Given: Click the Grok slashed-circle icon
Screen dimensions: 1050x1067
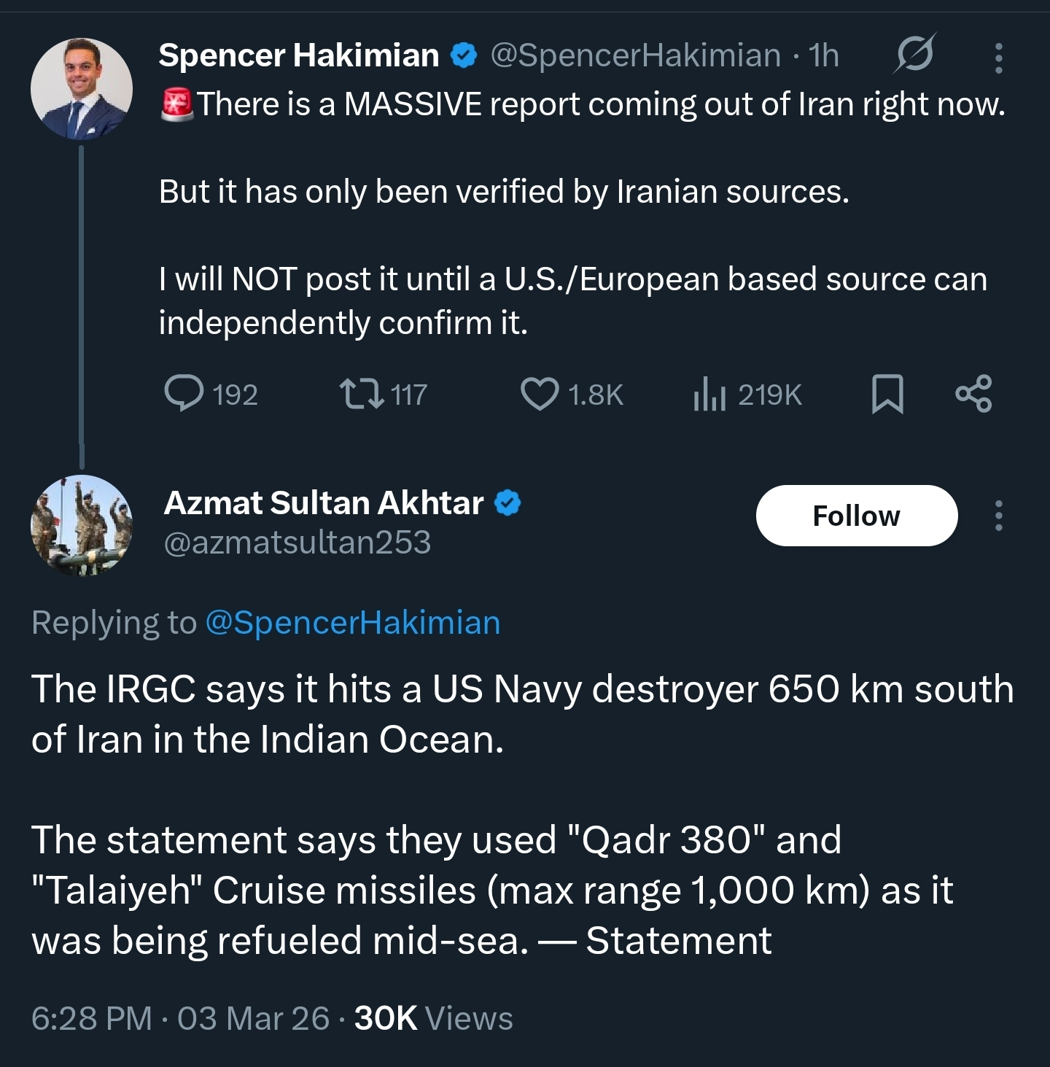Looking at the screenshot, I should [x=914, y=55].
